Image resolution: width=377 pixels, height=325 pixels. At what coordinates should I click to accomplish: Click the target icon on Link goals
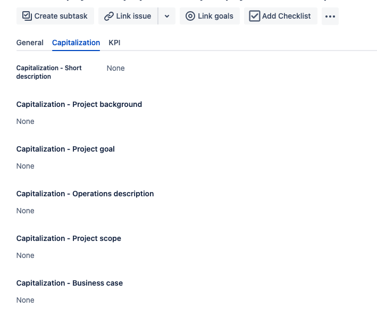[x=190, y=16]
